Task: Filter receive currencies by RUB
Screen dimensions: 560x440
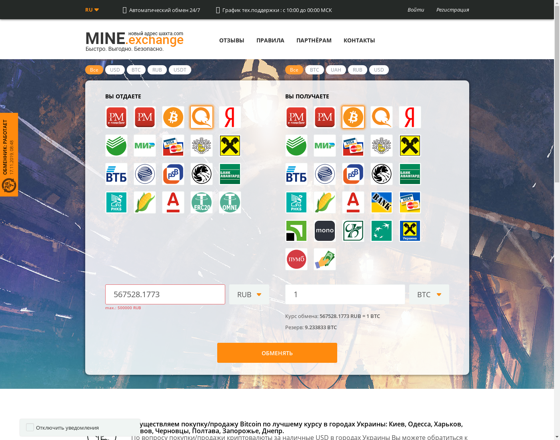Action: tap(358, 70)
